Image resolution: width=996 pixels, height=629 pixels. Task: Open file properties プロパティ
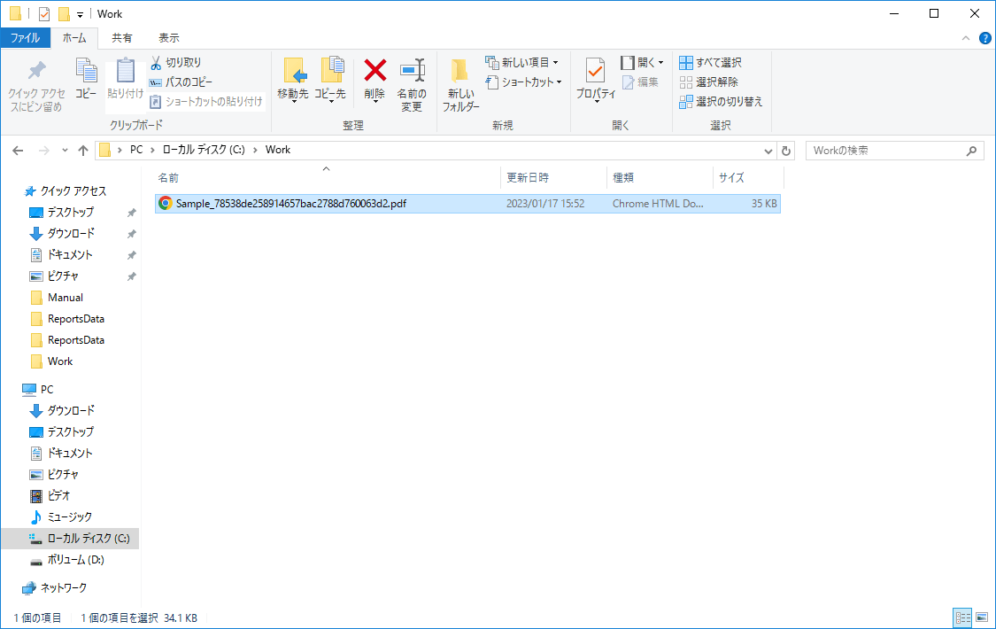(595, 81)
